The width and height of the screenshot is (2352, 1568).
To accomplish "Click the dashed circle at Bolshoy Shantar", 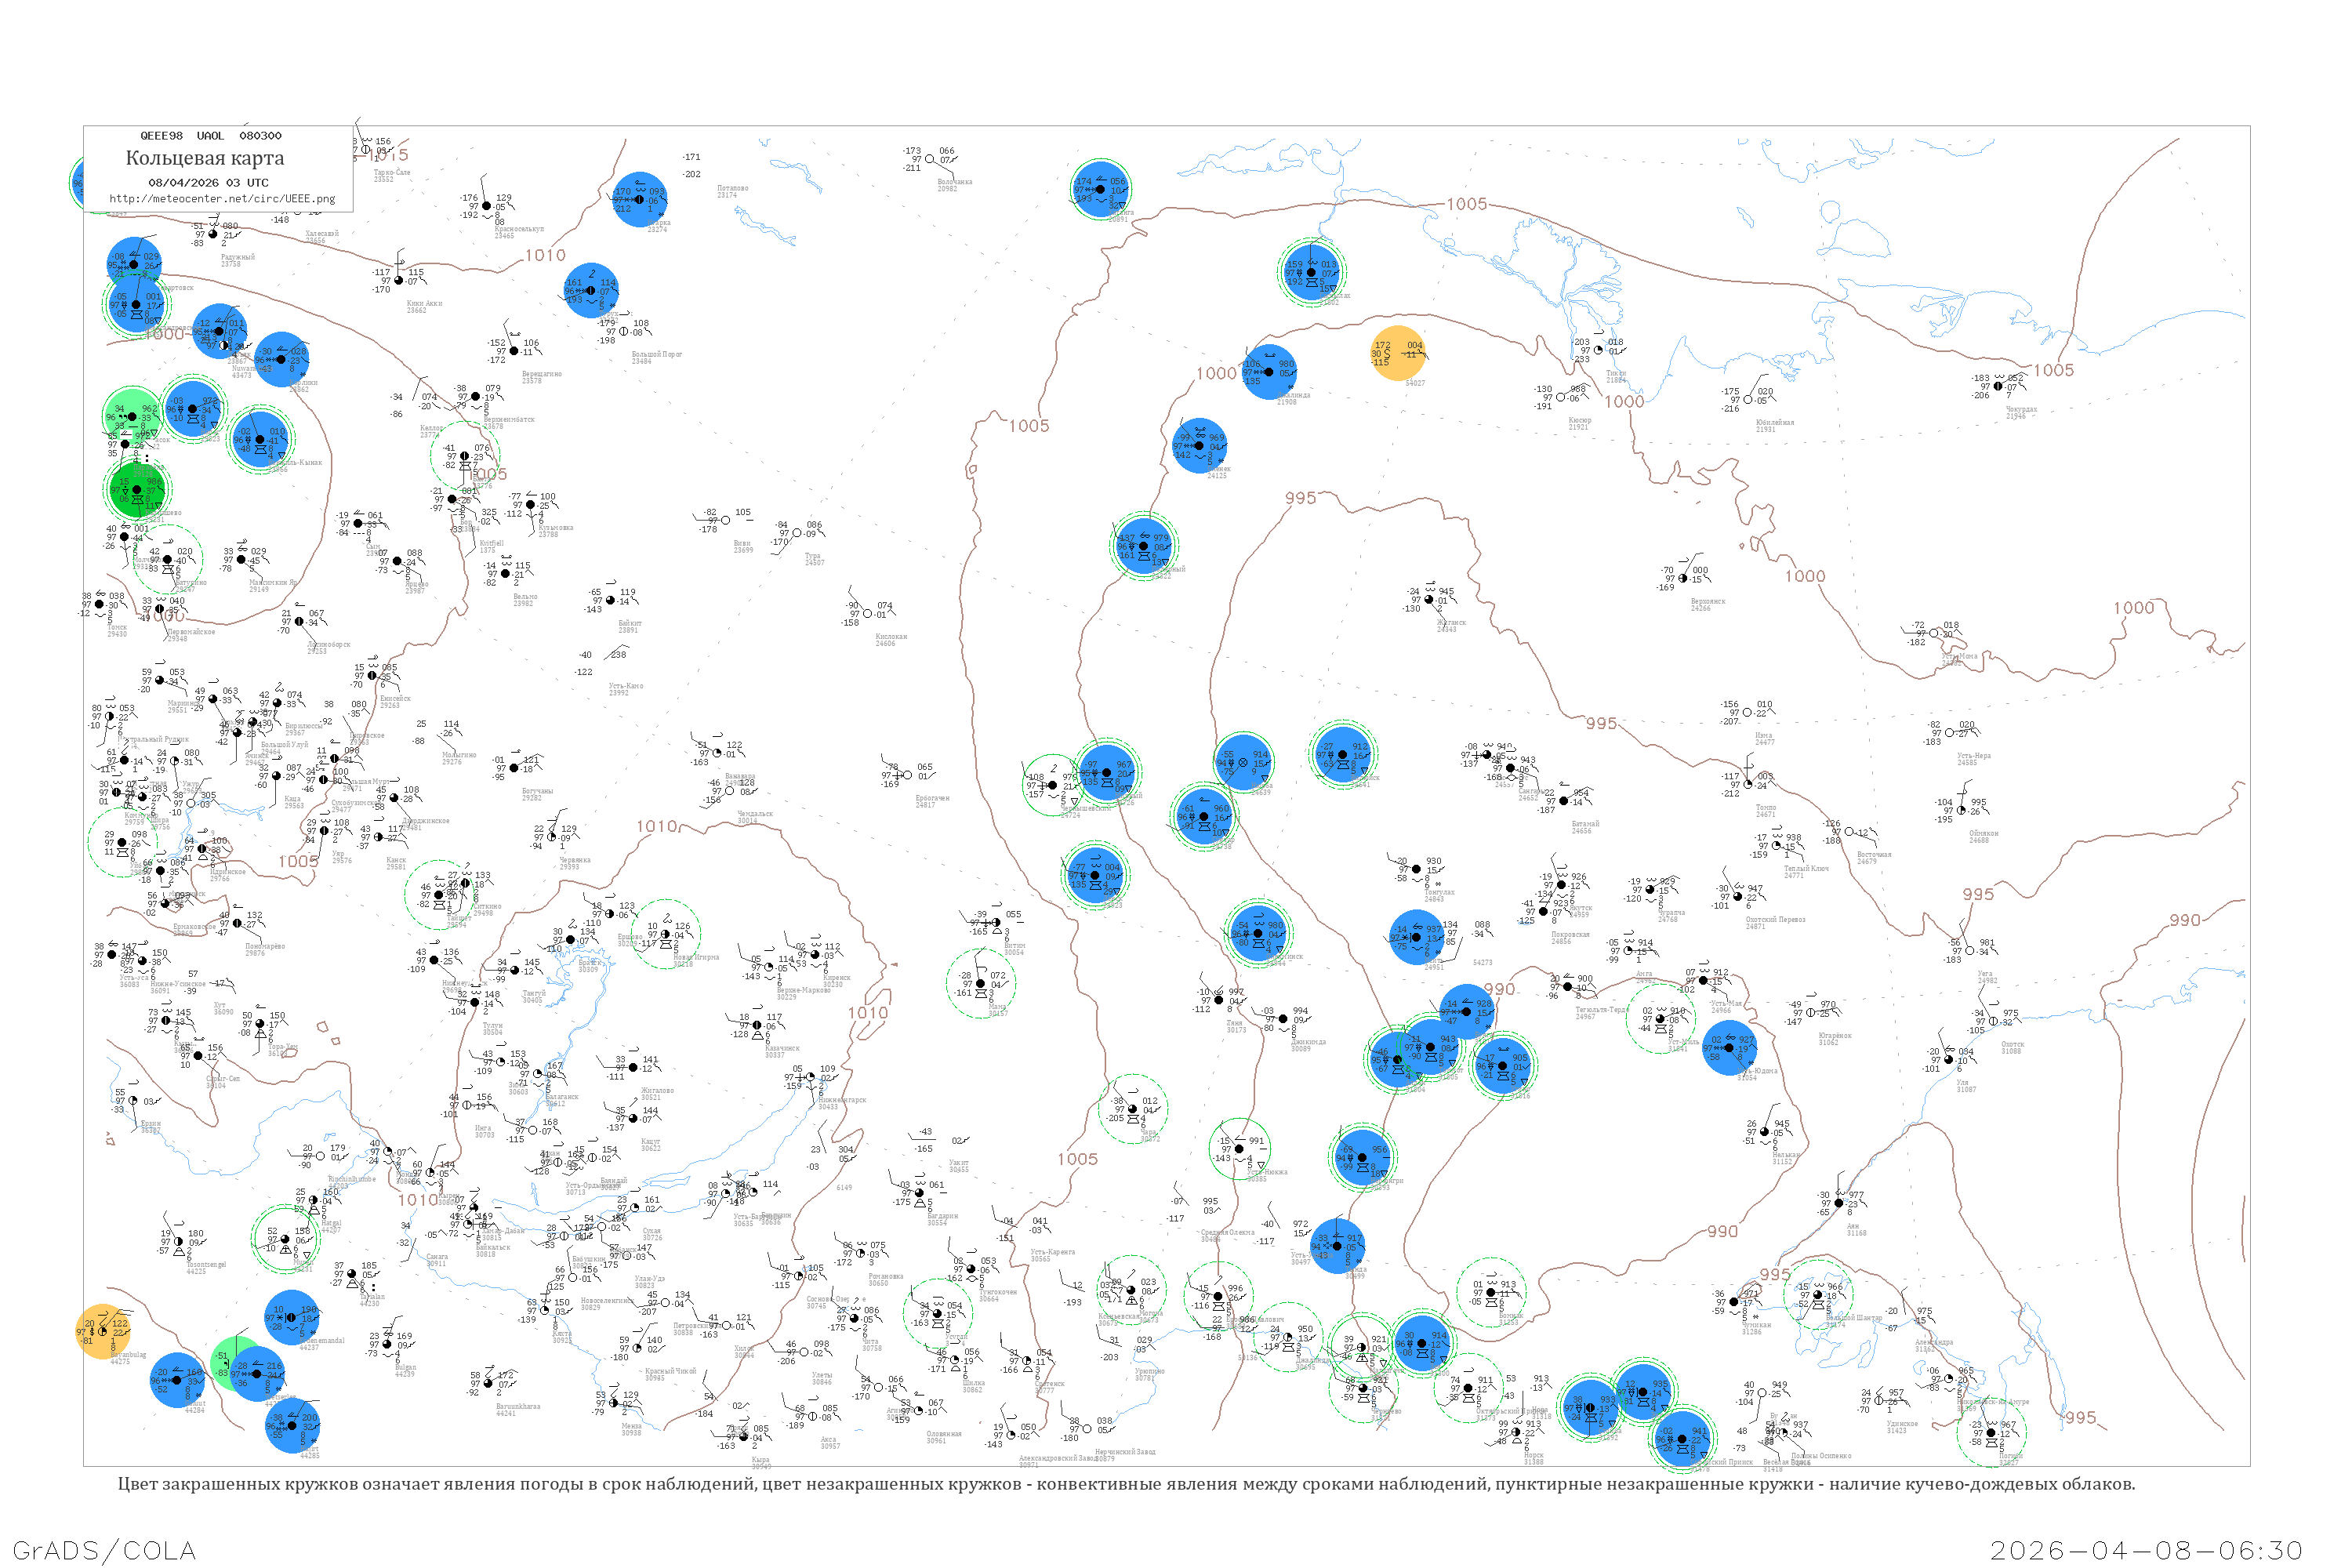I will pos(1818,1295).
